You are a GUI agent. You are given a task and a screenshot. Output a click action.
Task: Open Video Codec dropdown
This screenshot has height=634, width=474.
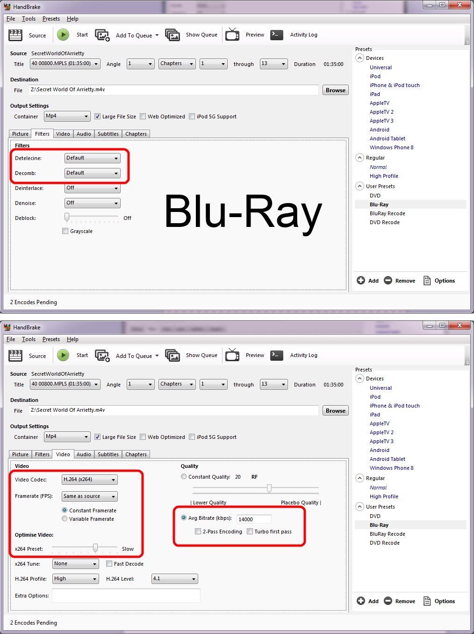tap(89, 480)
